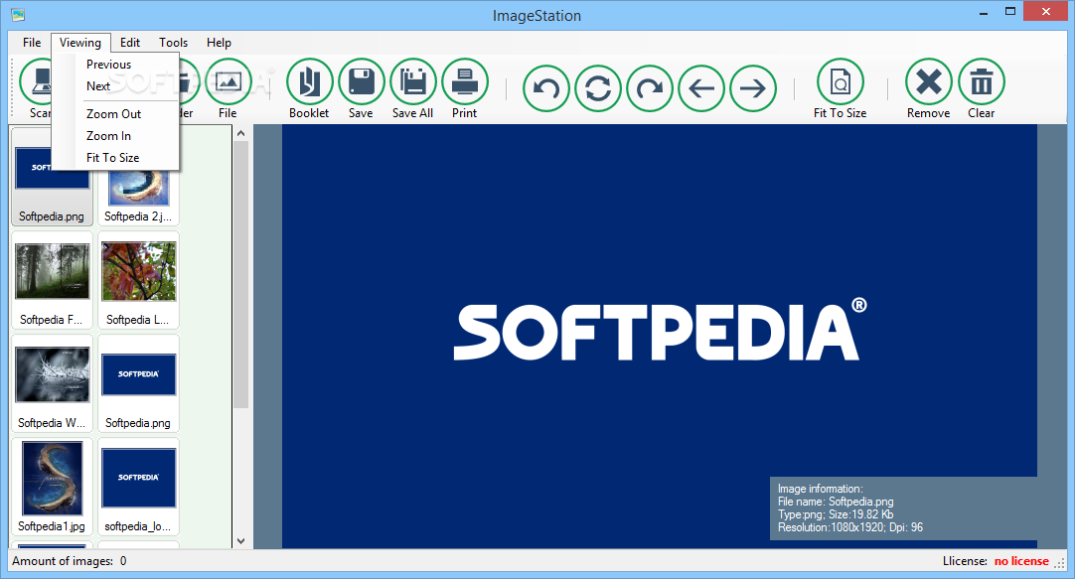The width and height of the screenshot is (1075, 579).
Task: Click the Save floppy disk icon
Action: pyautogui.click(x=362, y=82)
